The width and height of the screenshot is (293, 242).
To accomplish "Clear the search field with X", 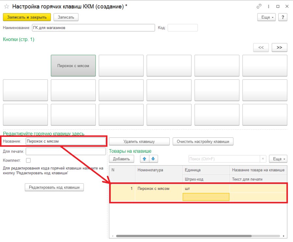I will tap(263, 159).
